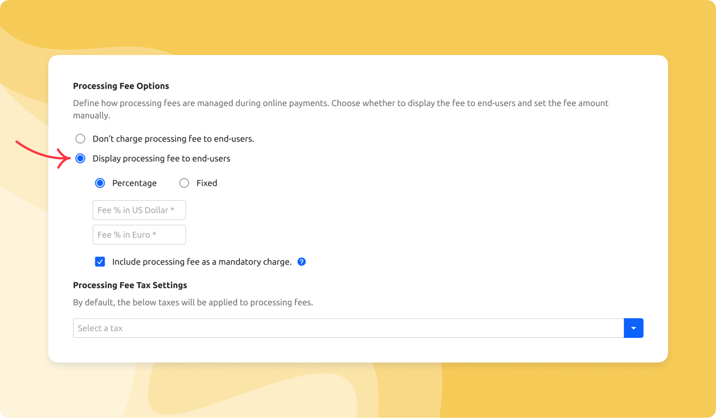Select the "Don't charge processing fee" radio button
Image resolution: width=716 pixels, height=418 pixels.
click(x=80, y=139)
